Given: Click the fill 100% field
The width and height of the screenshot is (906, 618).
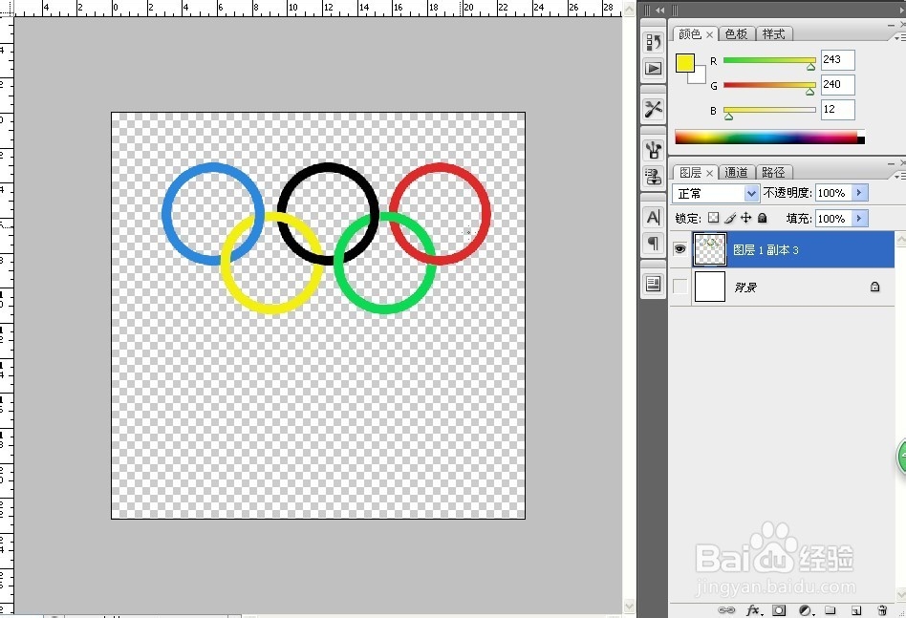Looking at the screenshot, I should tap(833, 219).
